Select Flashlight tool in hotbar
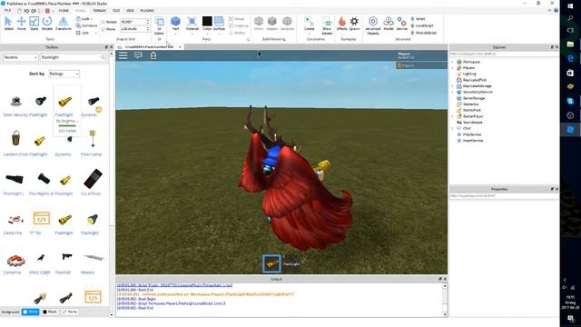The height and width of the screenshot is (327, 581). (x=271, y=263)
